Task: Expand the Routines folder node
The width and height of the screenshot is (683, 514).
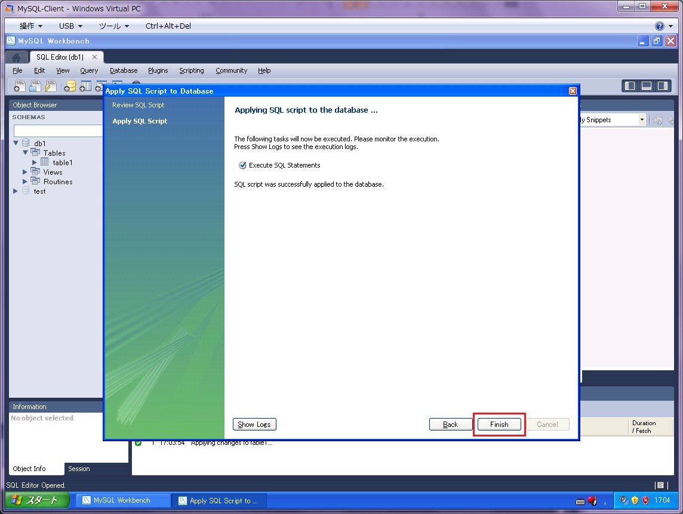Action: 25,181
